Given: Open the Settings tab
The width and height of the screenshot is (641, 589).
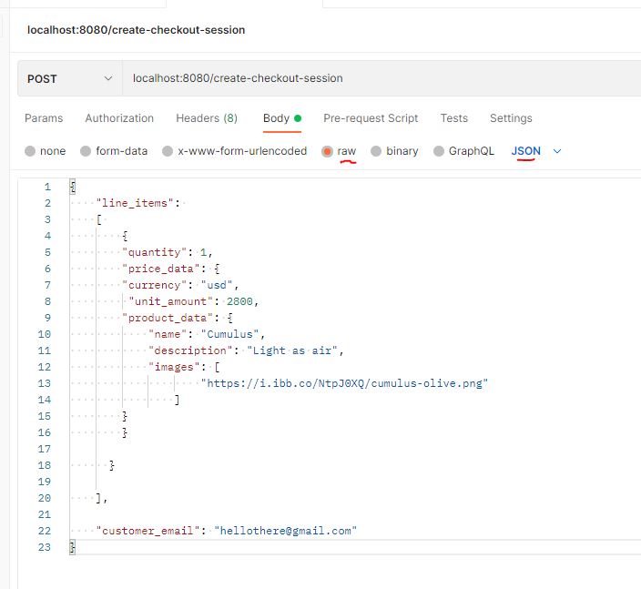Looking at the screenshot, I should point(511,118).
